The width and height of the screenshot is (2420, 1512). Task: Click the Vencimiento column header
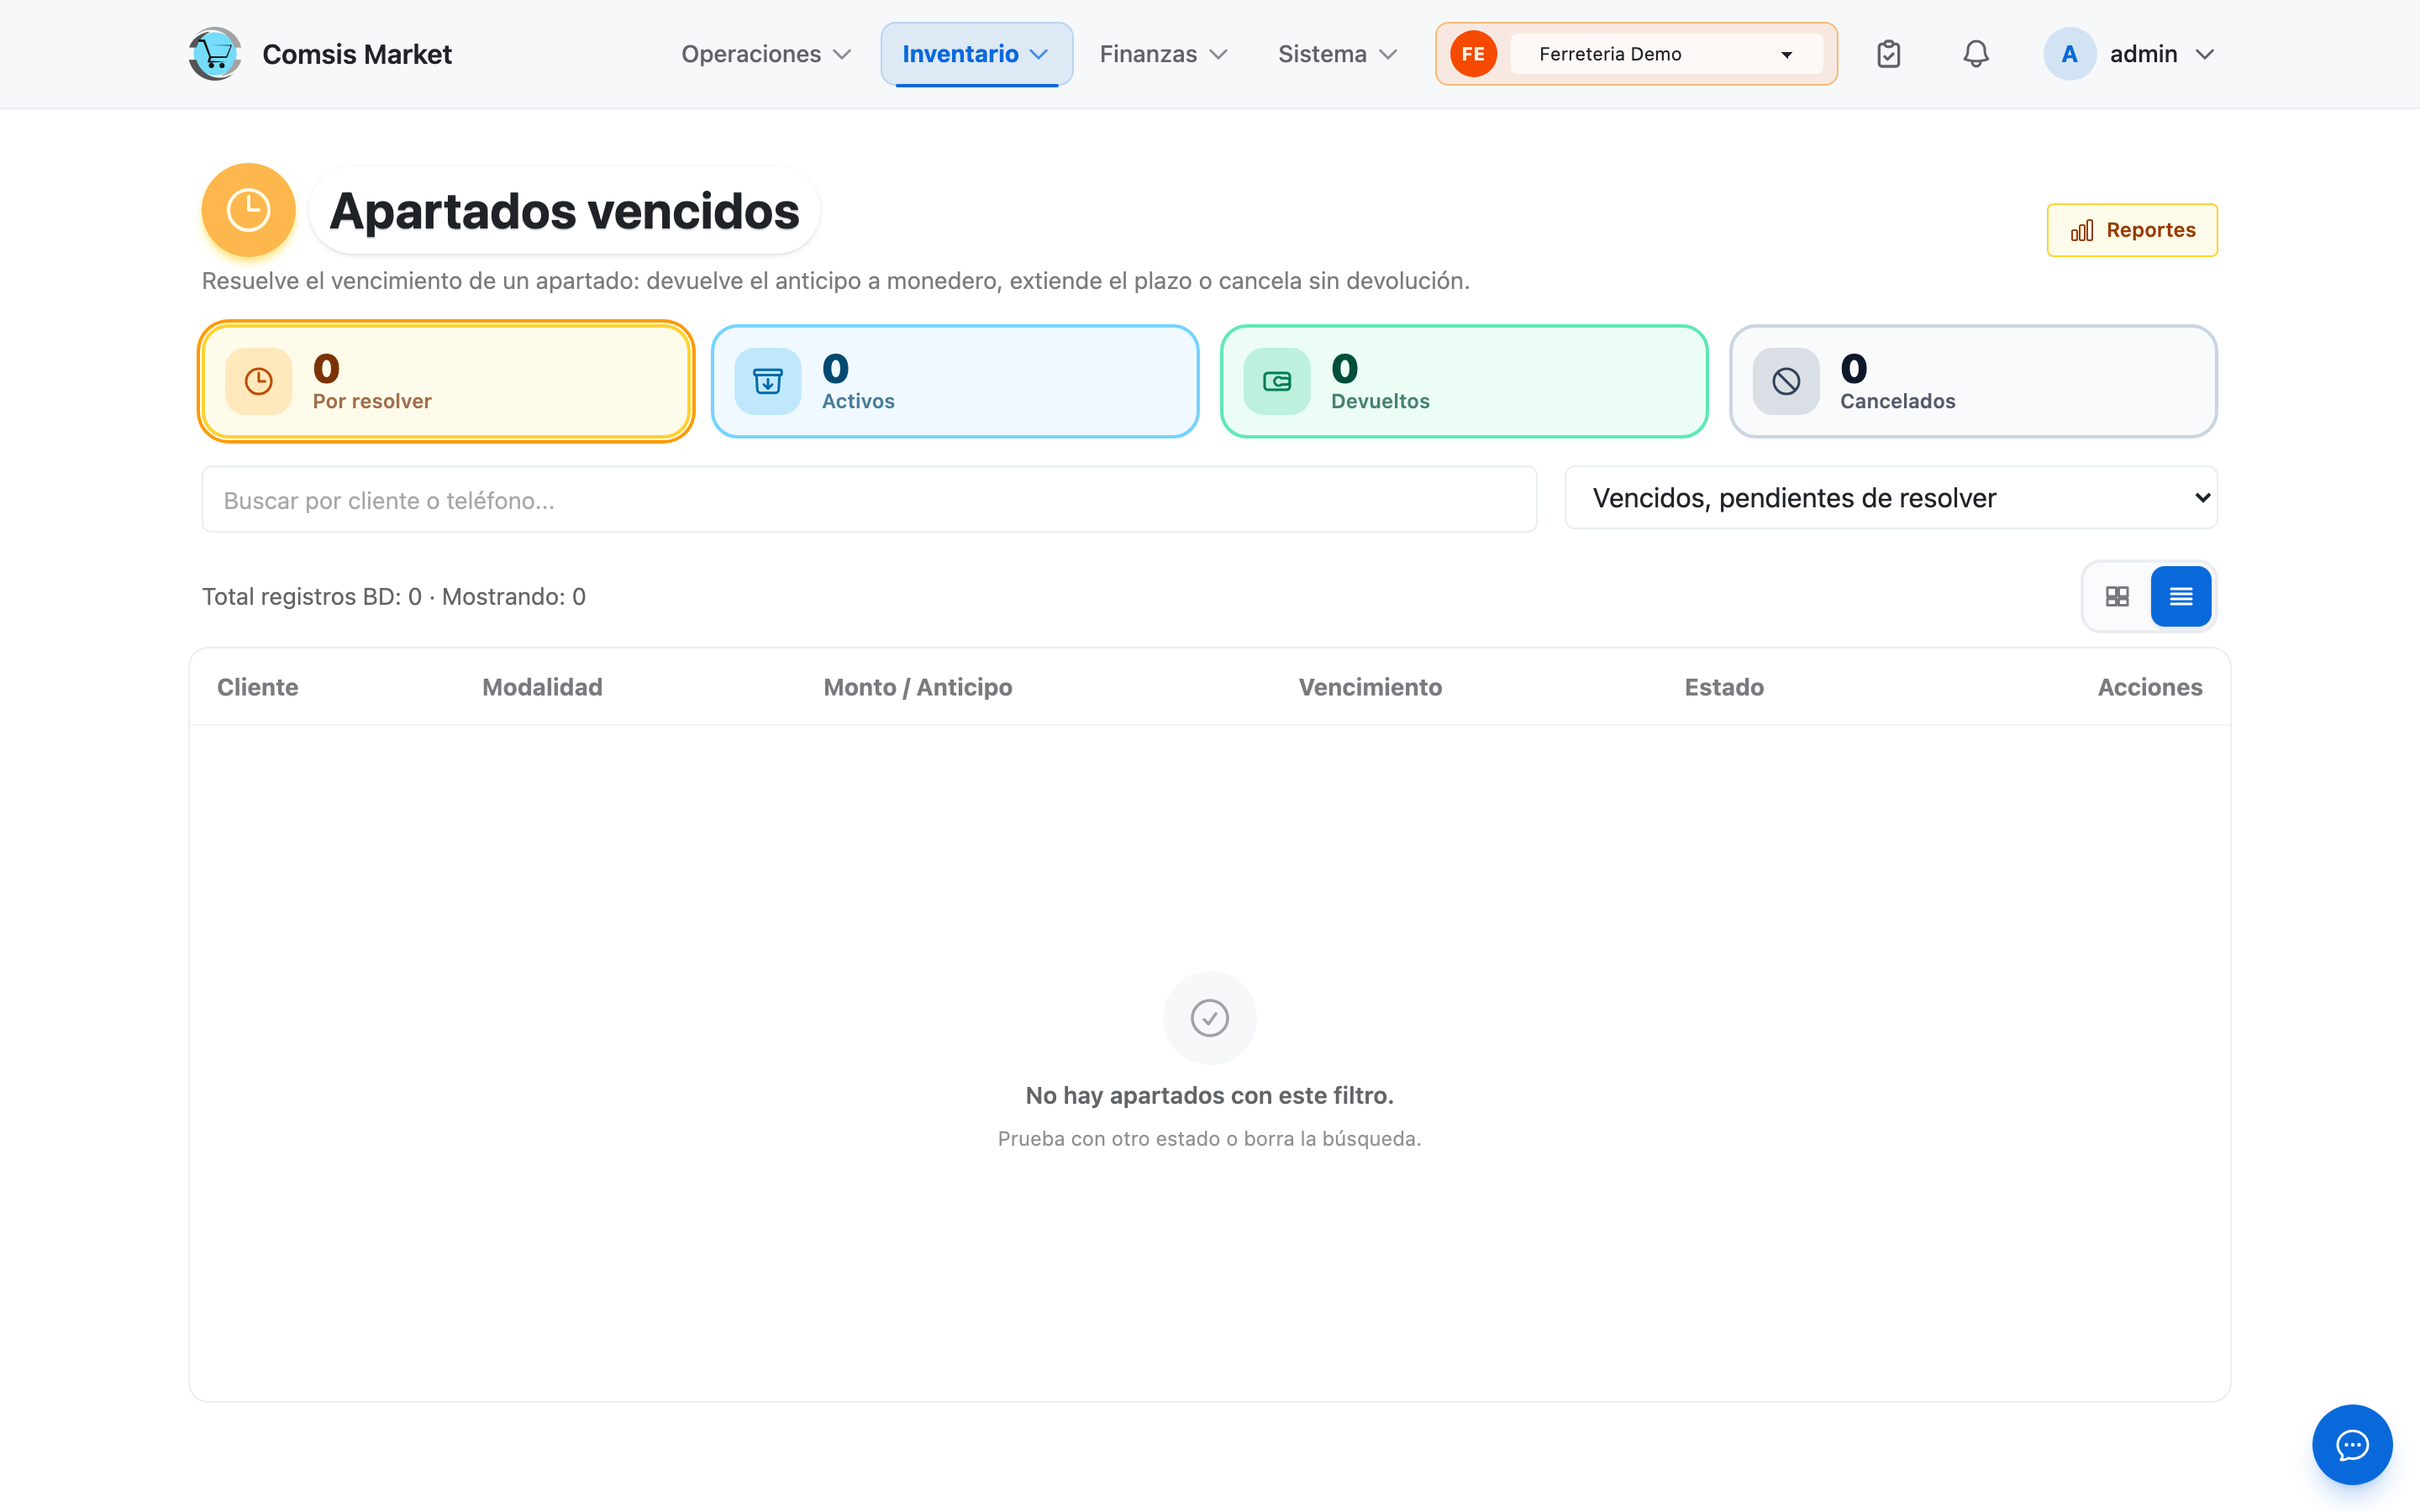coord(1370,687)
